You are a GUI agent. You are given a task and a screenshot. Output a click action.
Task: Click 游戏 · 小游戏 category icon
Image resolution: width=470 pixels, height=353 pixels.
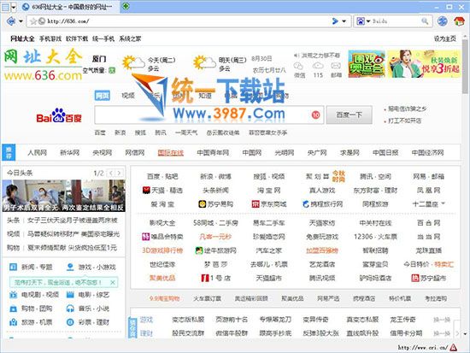70,267
